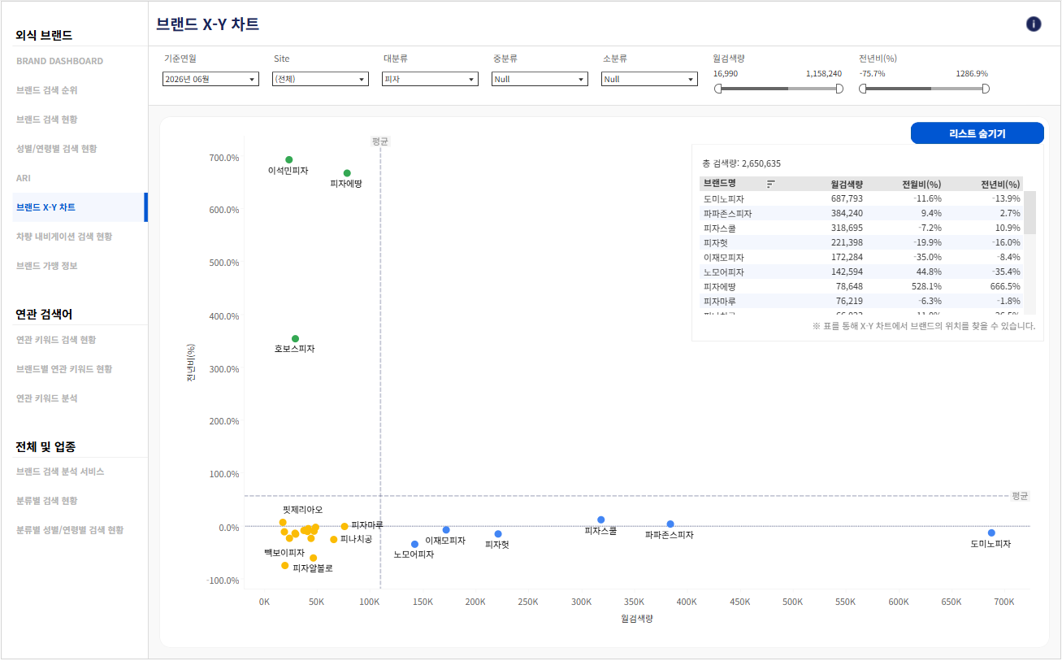Click 도미노피자 row in brand table
1062x661 pixels.
[x=861, y=198]
